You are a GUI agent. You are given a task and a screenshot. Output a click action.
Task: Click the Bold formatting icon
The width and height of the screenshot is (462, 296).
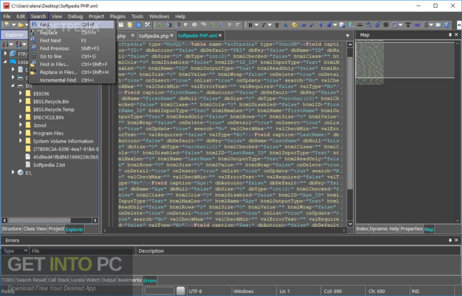point(250,25)
